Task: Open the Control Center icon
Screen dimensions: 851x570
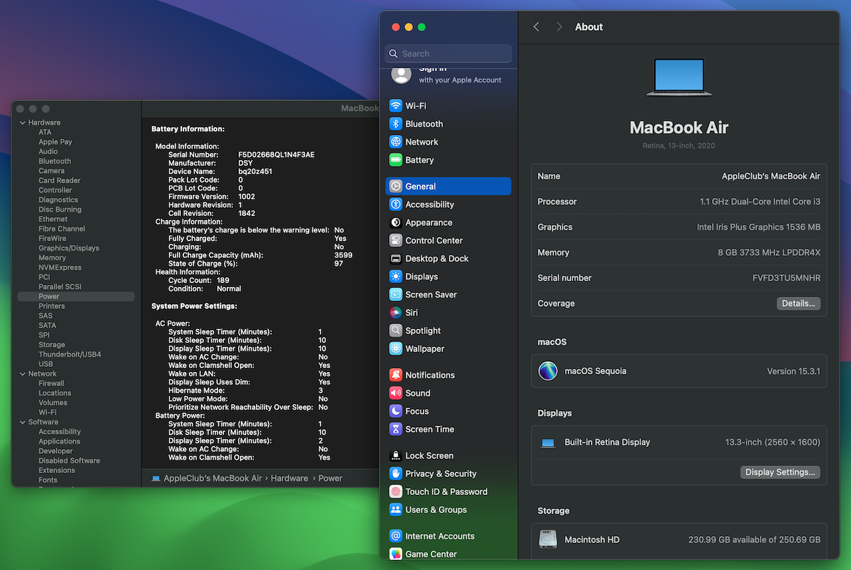Action: [396, 240]
